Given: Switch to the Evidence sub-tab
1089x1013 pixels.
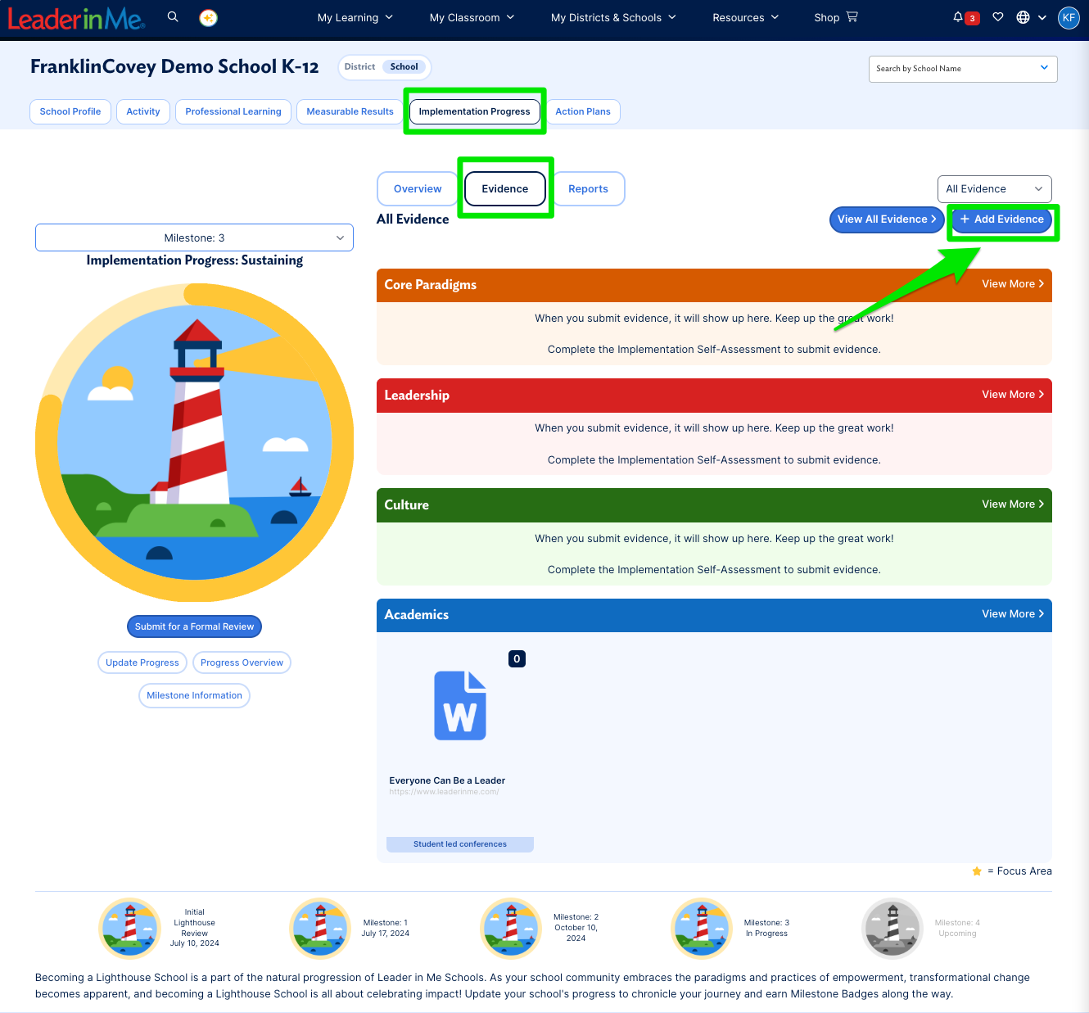Looking at the screenshot, I should (x=505, y=189).
